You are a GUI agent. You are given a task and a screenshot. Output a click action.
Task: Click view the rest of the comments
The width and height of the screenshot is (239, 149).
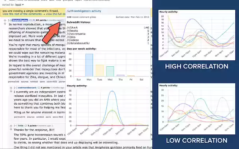(22, 14)
